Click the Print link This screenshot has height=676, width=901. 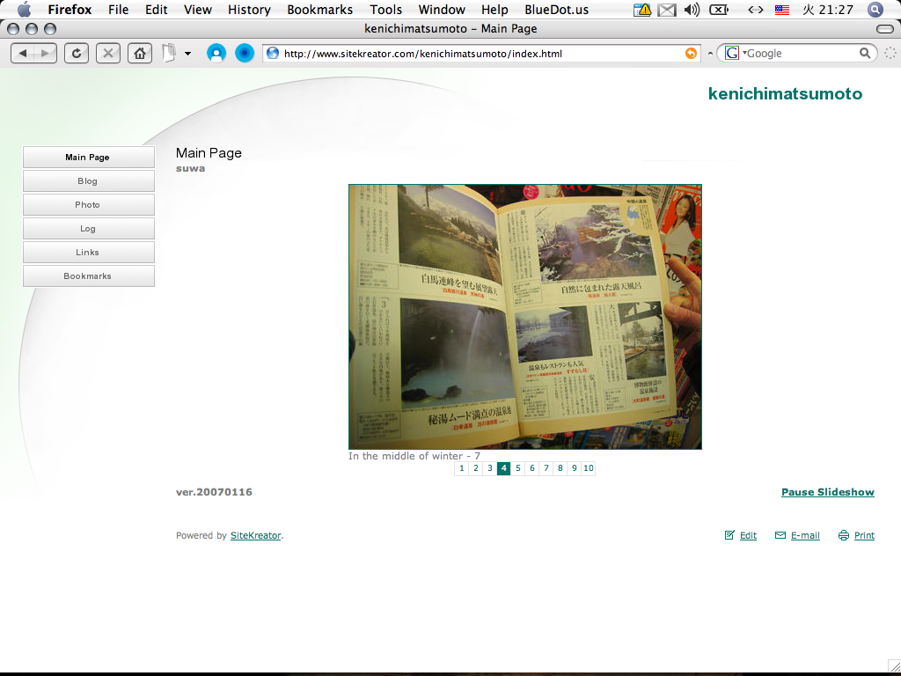(x=864, y=535)
